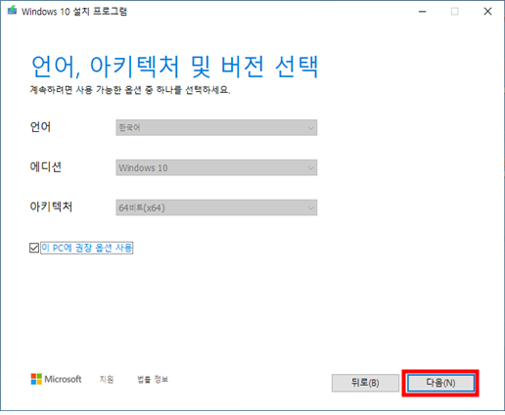Open the 지원 support link

pos(107,379)
